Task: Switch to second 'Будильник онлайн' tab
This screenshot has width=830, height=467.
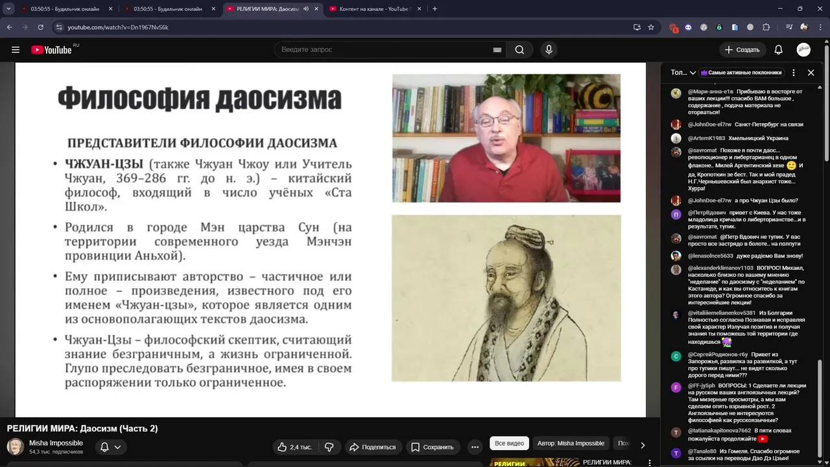Action: coord(167,9)
